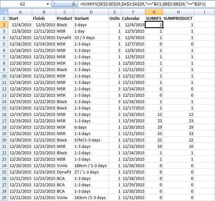215x201 pixels.
Task: Click the 'Dynafit' product cell in row 4
Action: coord(65,37)
